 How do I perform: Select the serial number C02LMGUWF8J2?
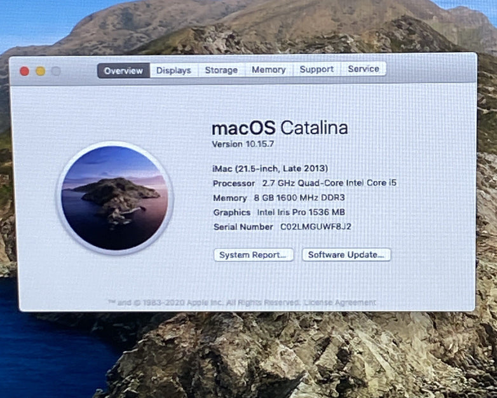[316, 227]
